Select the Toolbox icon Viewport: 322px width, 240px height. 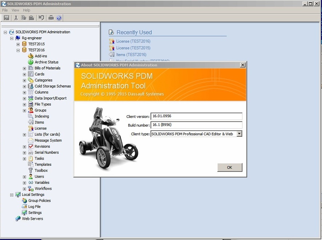pyautogui.click(x=31, y=170)
